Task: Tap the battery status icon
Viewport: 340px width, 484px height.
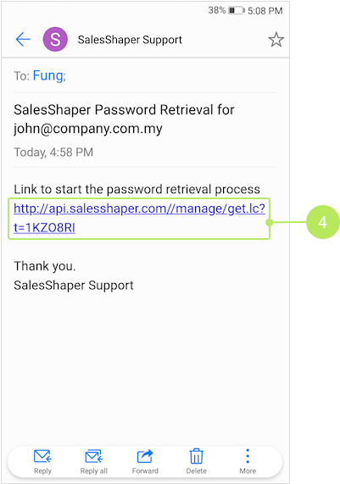Action: pos(237,11)
